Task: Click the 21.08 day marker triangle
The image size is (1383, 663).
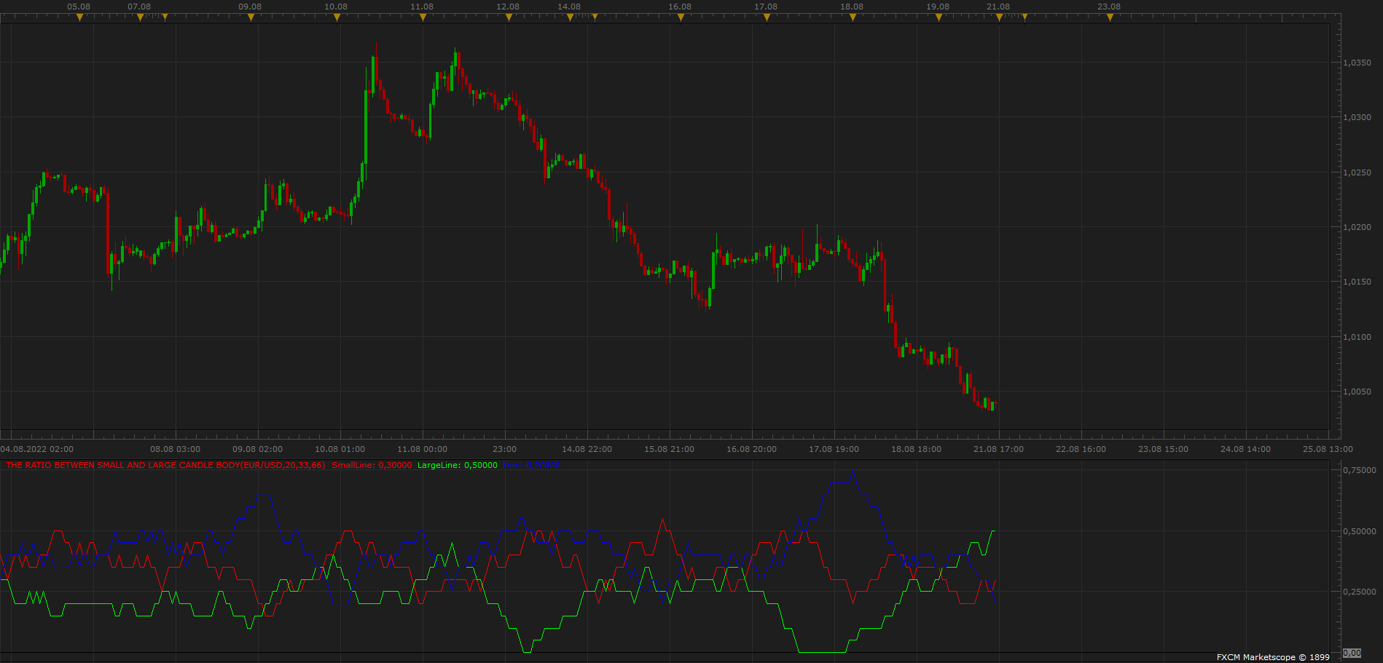Action: click(x=999, y=17)
